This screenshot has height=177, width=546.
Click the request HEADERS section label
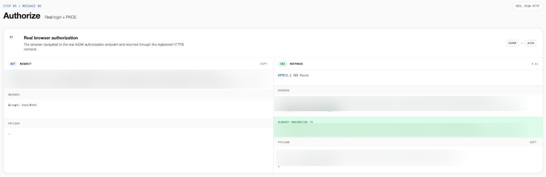(14, 94)
